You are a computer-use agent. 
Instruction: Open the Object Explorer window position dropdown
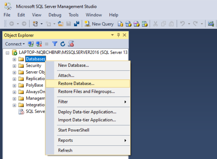112,35
